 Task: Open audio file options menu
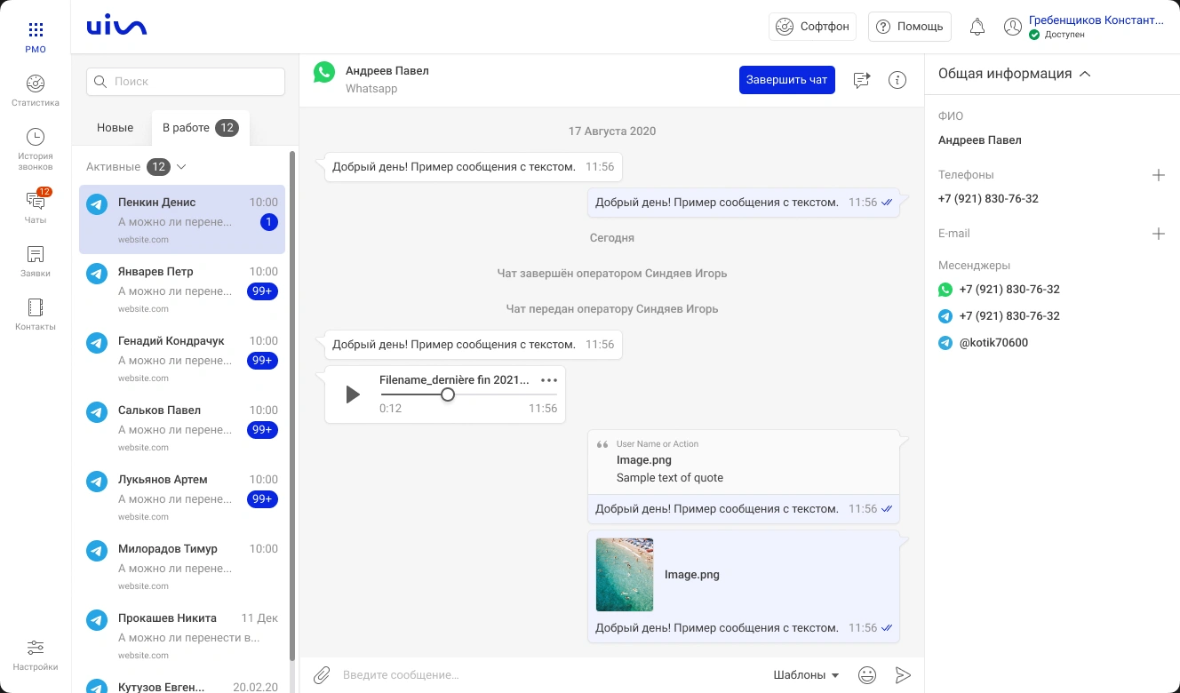549,380
